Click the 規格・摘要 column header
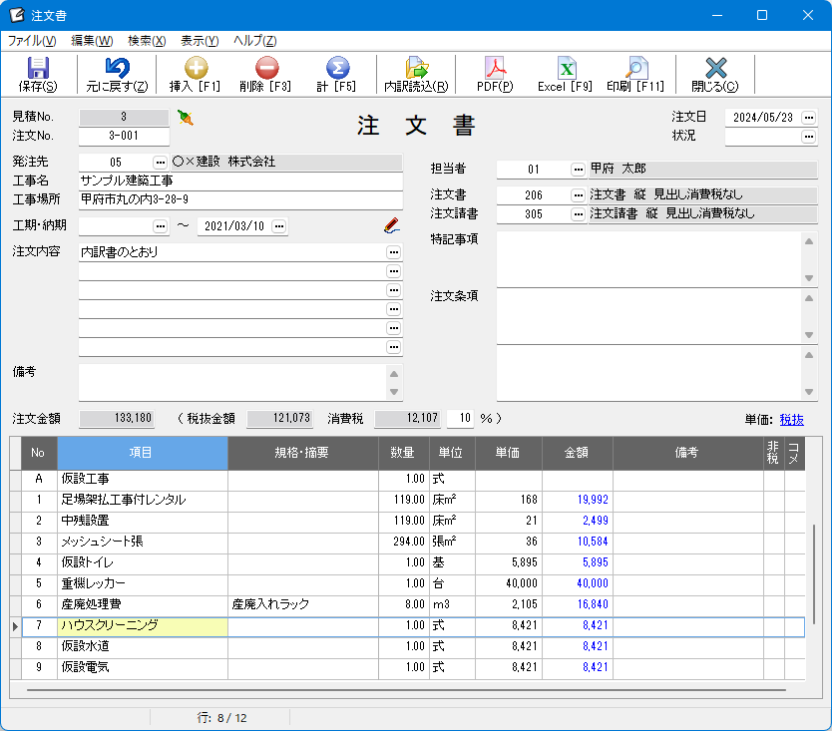 coord(303,453)
